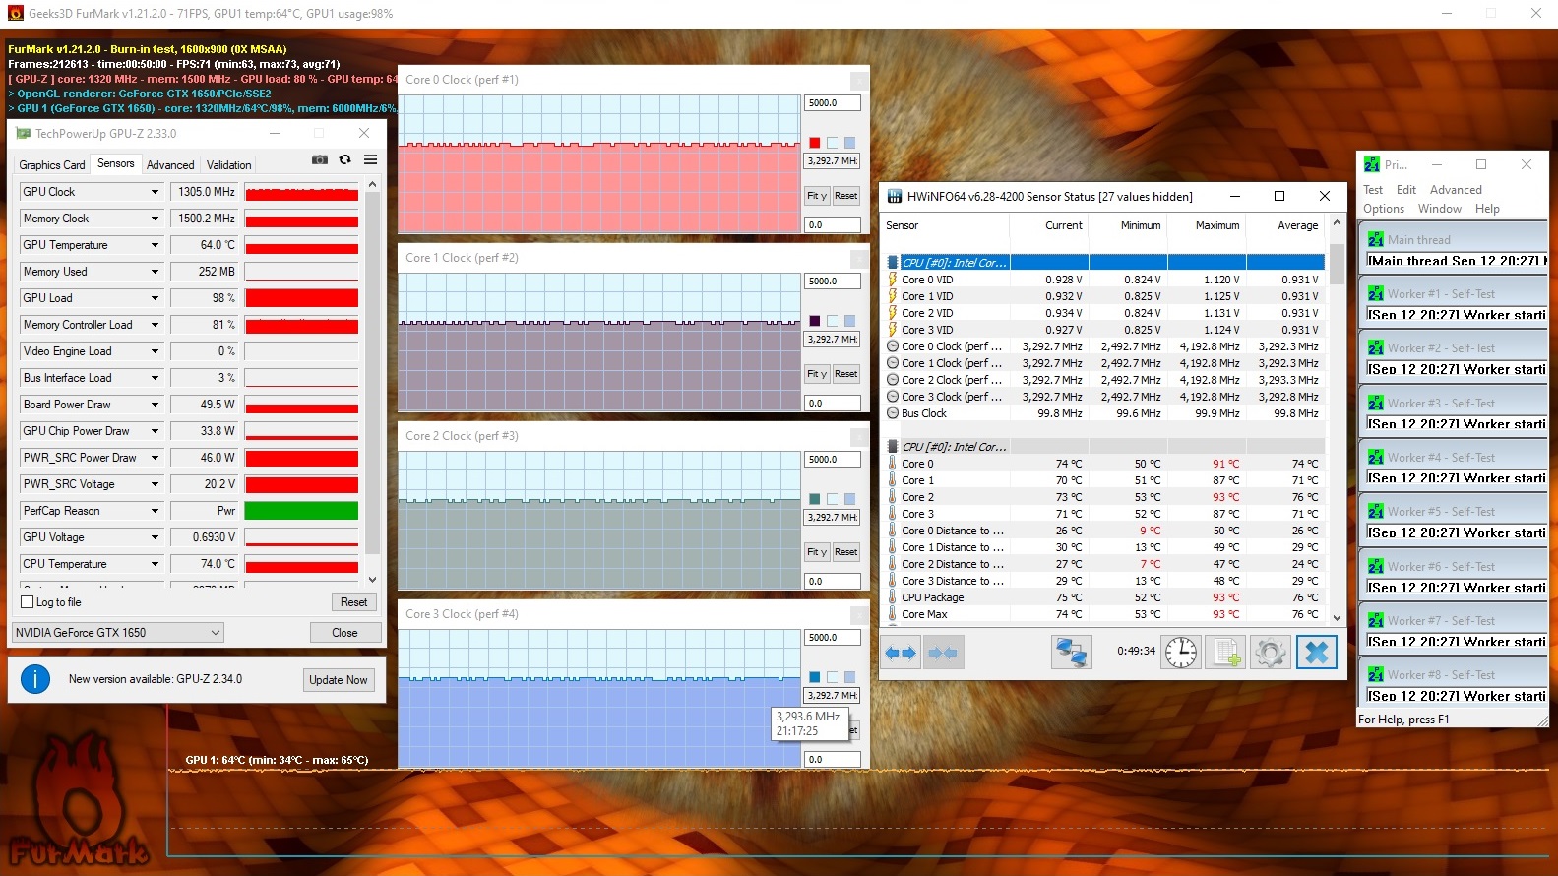Click Core 0 graph maximum value field 5000.0
Screen dimensions: 1558x876
tap(833, 103)
